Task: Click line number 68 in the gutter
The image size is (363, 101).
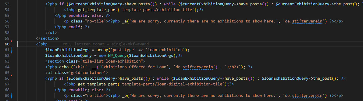Action: tap(7, 90)
